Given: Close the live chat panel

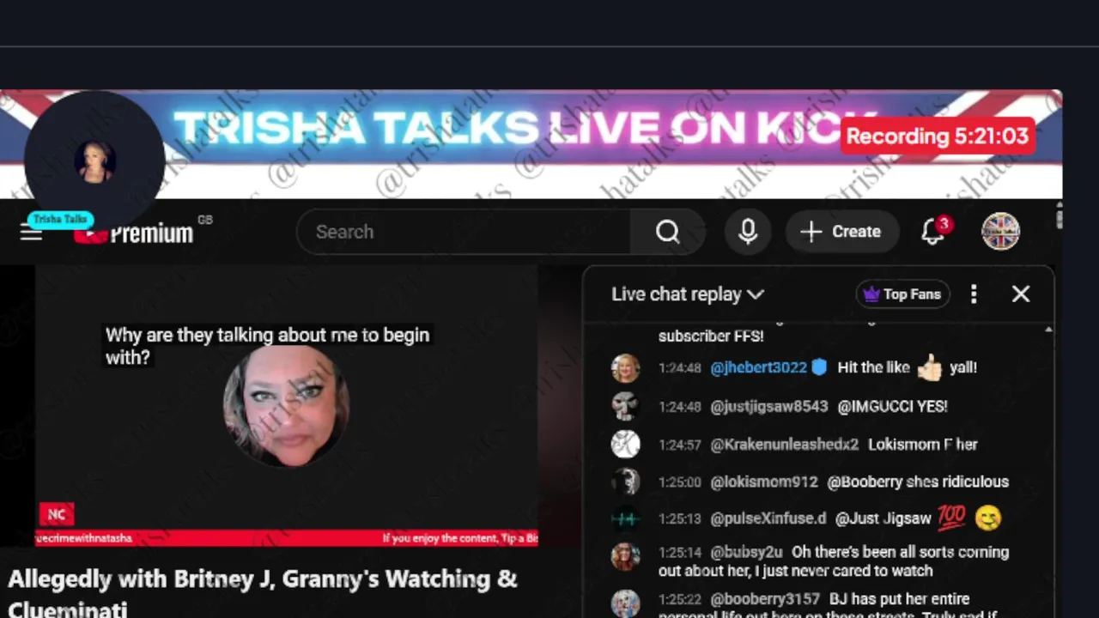Looking at the screenshot, I should coord(1021,294).
